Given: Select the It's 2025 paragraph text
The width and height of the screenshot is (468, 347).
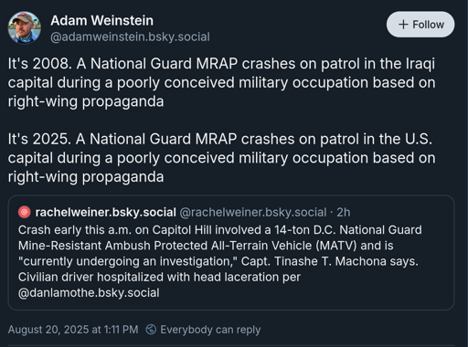Looking at the screenshot, I should click(x=221, y=158).
